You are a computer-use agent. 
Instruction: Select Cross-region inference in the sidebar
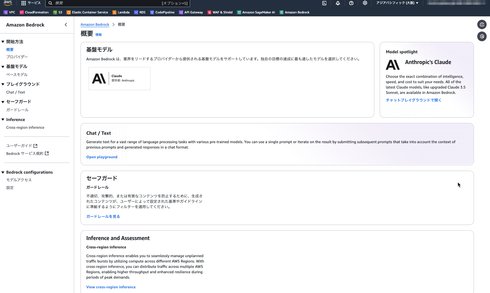(25, 128)
